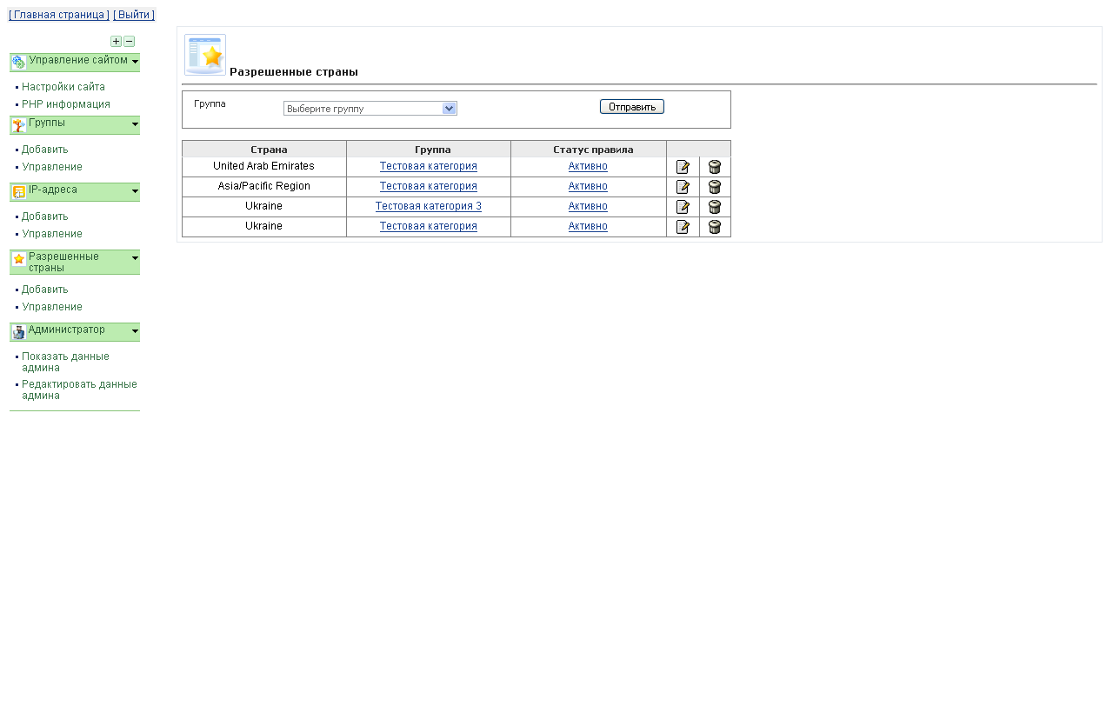Delete the Ukraine Тестовая категория 3 rule
This screenshot has height=706, width=1113.
tap(715, 207)
